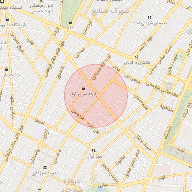Screen dimensions: 192x192
Task: Click the کلاهدوز street label
Action: point(61,72)
